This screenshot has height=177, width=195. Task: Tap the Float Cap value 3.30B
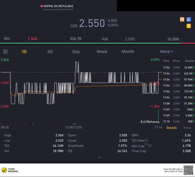point(186,151)
